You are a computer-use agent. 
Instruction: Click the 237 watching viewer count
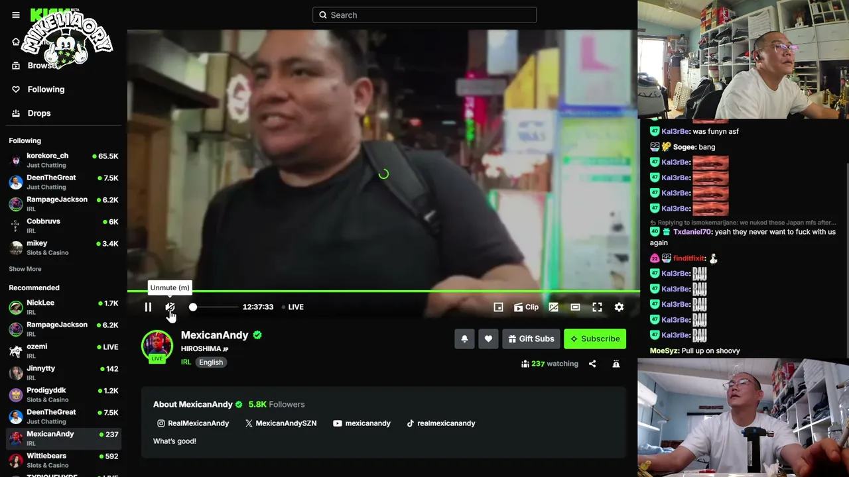pos(550,364)
